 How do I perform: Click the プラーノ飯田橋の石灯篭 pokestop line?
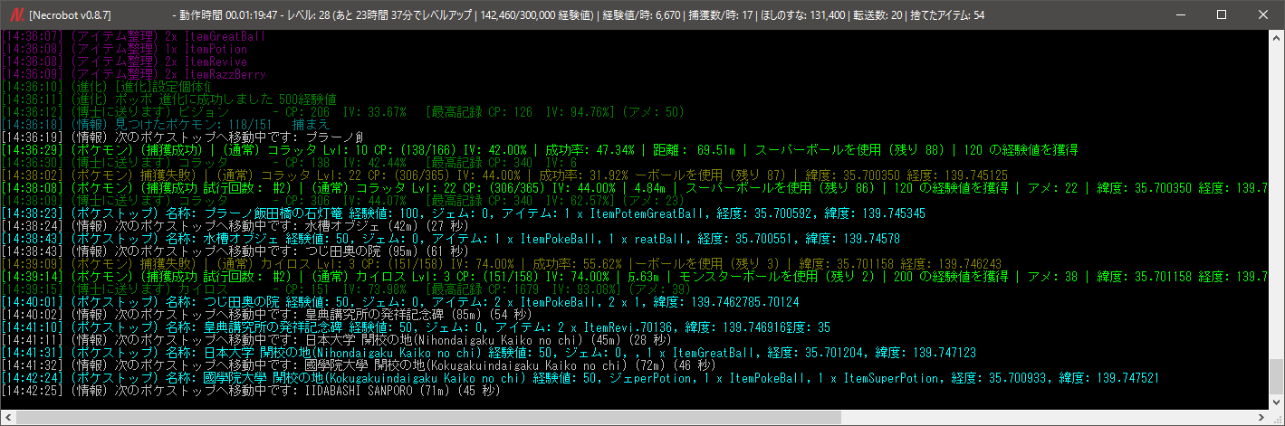(463, 213)
